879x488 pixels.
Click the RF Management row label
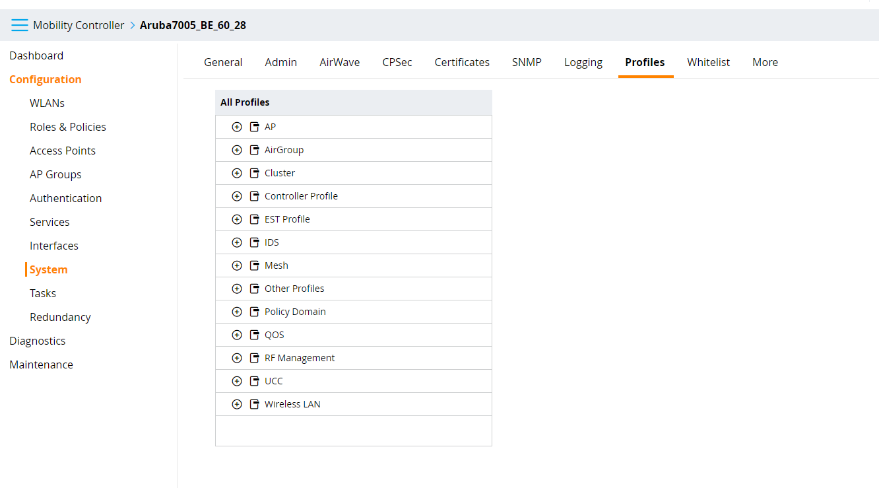tap(300, 358)
